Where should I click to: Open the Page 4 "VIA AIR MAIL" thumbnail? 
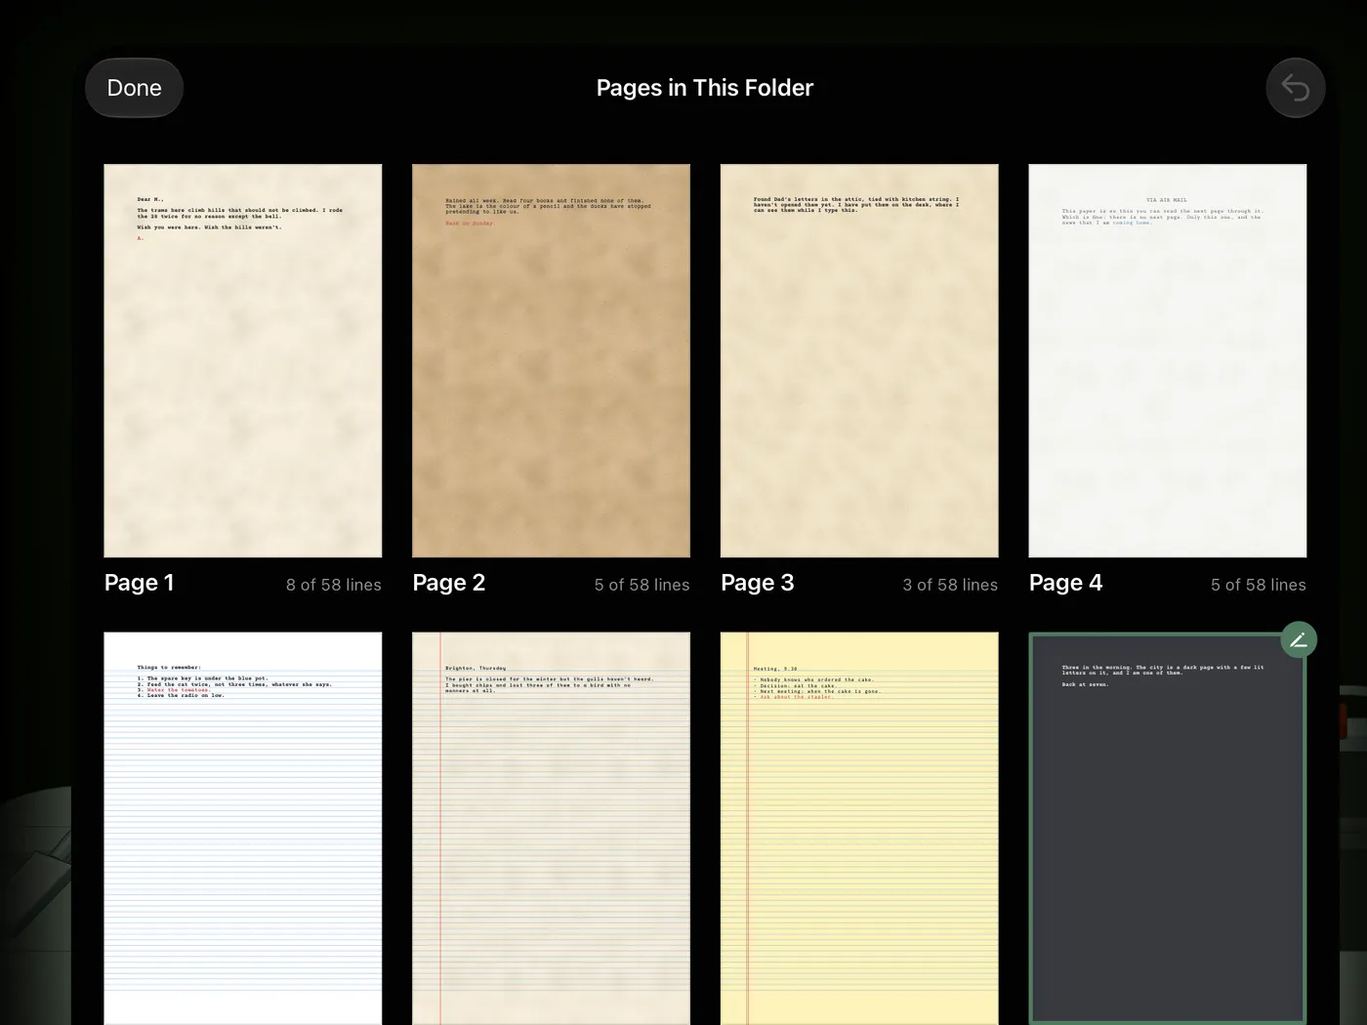pyautogui.click(x=1168, y=360)
